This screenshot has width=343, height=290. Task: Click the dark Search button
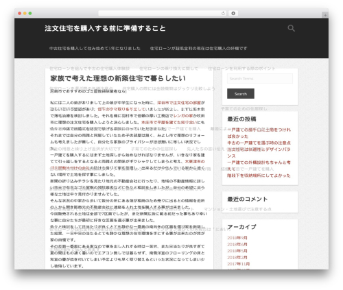(x=241, y=94)
